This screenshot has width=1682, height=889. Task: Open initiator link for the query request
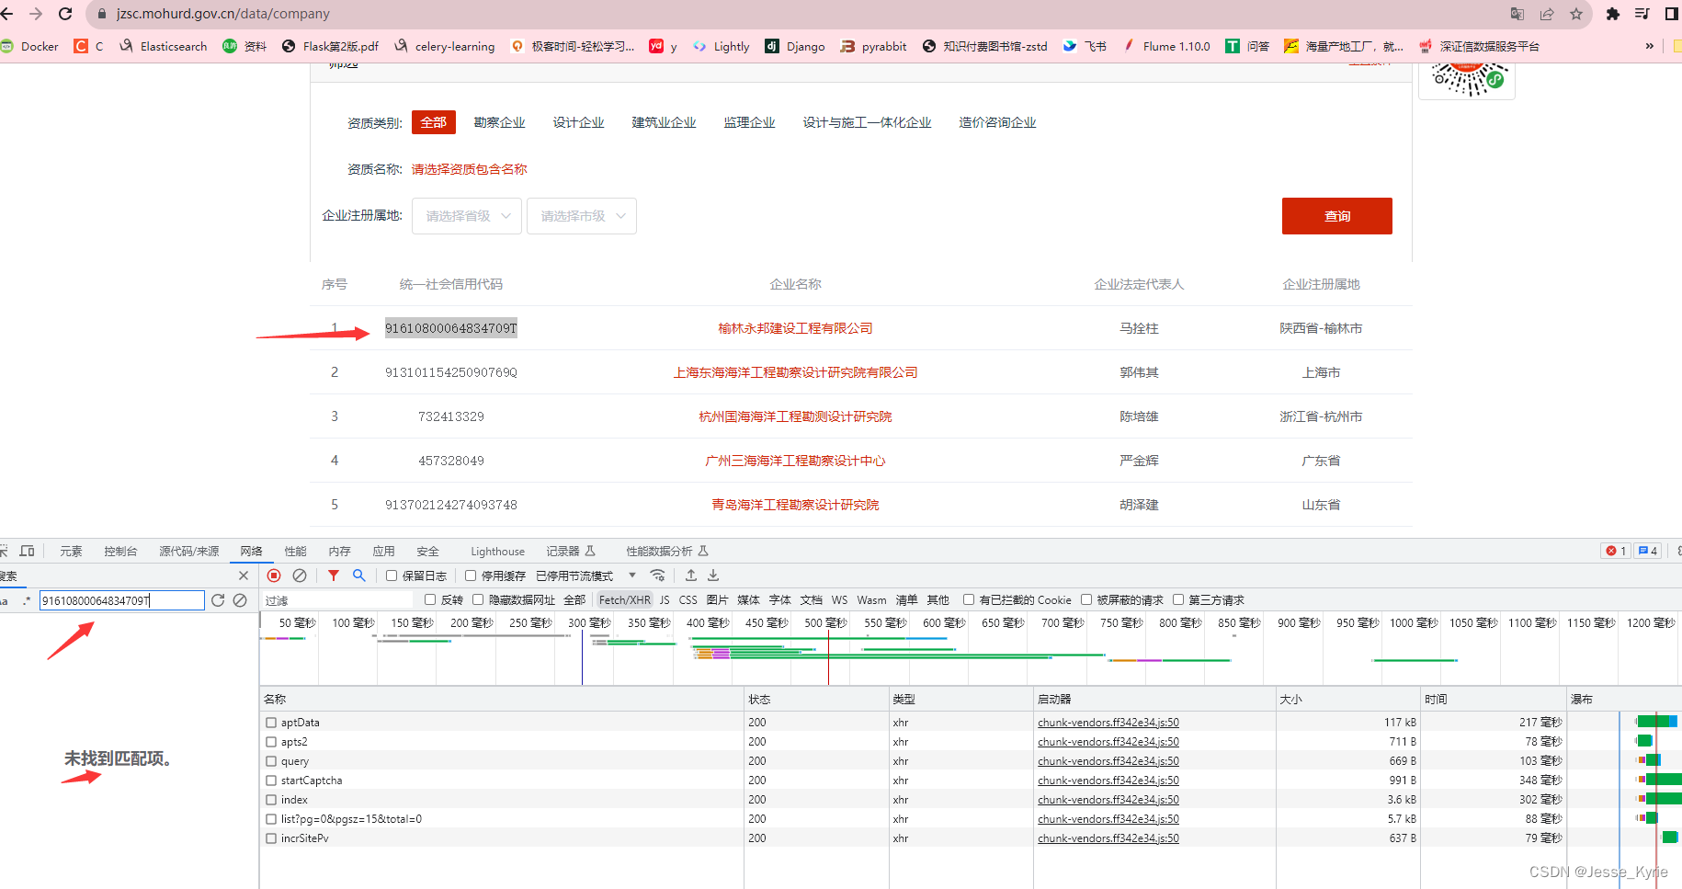coord(1108,761)
